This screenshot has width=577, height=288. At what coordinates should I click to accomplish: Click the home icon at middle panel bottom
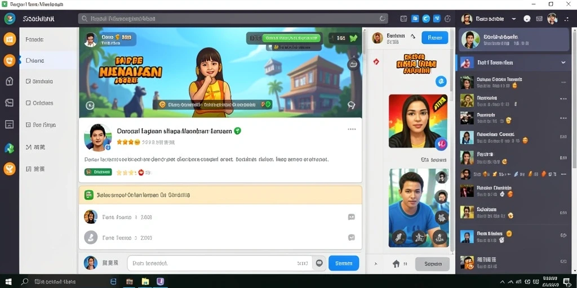tap(396, 264)
